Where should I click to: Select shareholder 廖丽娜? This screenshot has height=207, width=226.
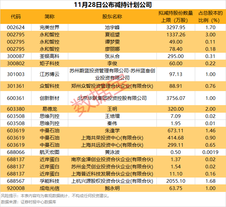[x=112, y=49]
